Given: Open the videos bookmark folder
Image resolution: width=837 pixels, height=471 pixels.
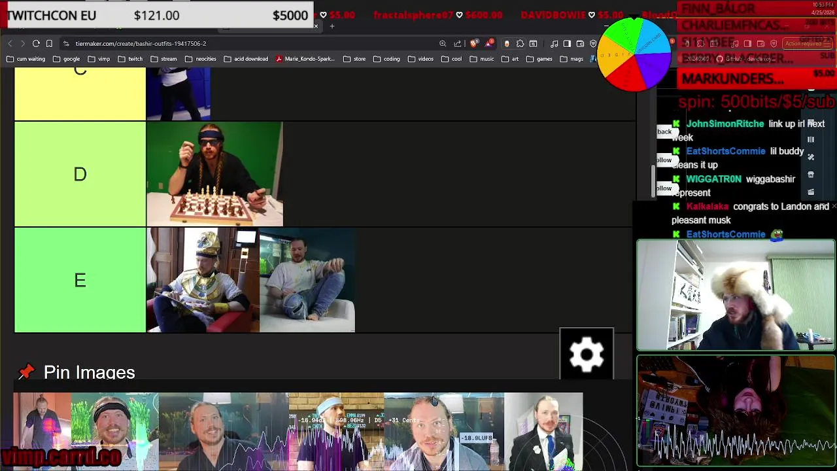Looking at the screenshot, I should point(420,59).
